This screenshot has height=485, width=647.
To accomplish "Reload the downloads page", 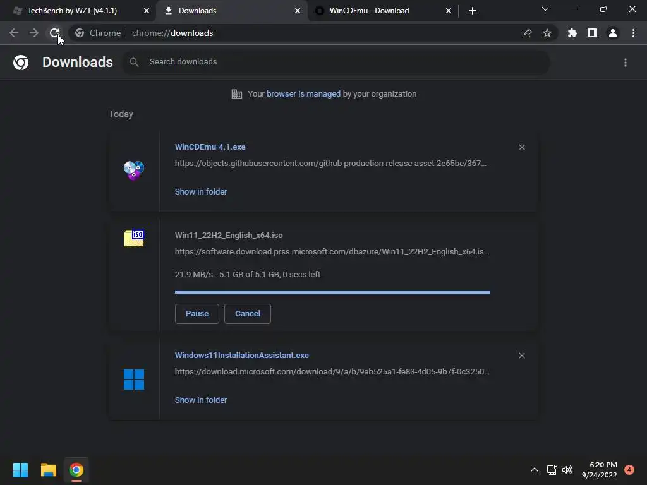I will pyautogui.click(x=54, y=33).
